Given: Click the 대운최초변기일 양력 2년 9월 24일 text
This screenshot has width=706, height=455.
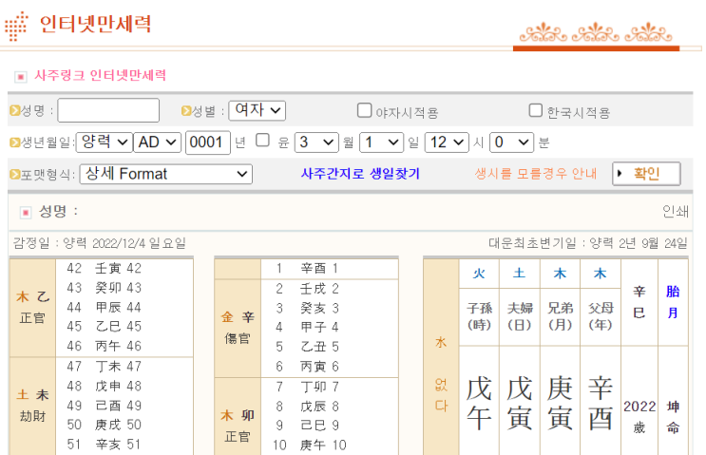Looking at the screenshot, I should click(x=588, y=243).
